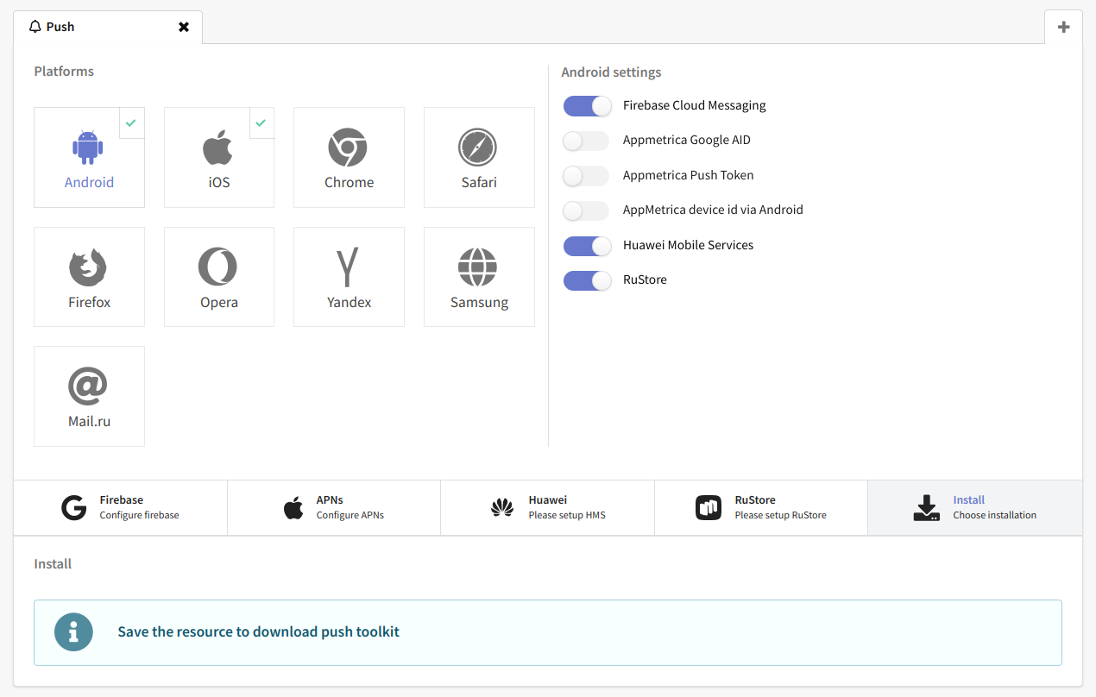Switch off the RuStore toggle
The height and width of the screenshot is (697, 1096).
point(587,280)
